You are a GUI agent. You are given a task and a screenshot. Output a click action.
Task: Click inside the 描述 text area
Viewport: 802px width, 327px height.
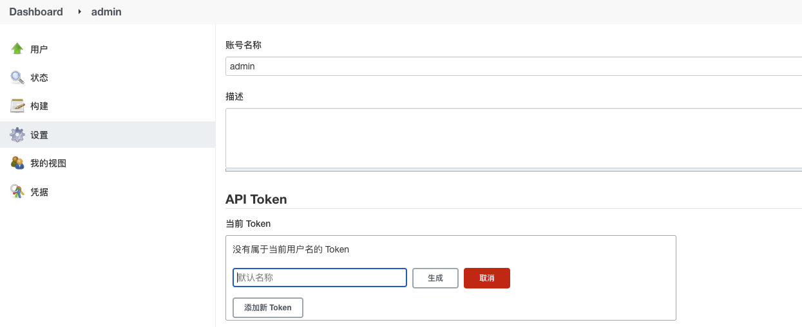click(x=513, y=137)
